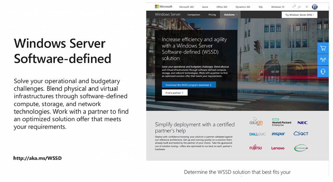Viewport: 333px width, 182px height.
Task: Click Try Windows Server 2016 button
Action: [x=299, y=15]
